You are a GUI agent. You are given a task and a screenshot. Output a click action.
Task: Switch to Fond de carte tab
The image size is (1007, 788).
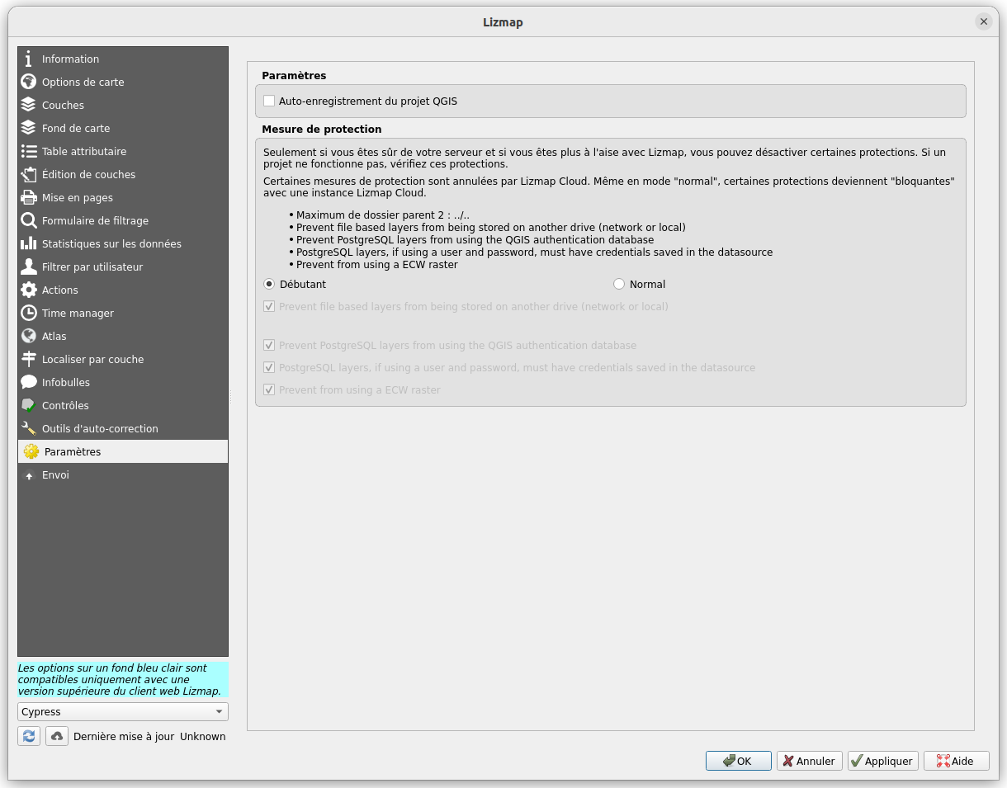[123, 128]
